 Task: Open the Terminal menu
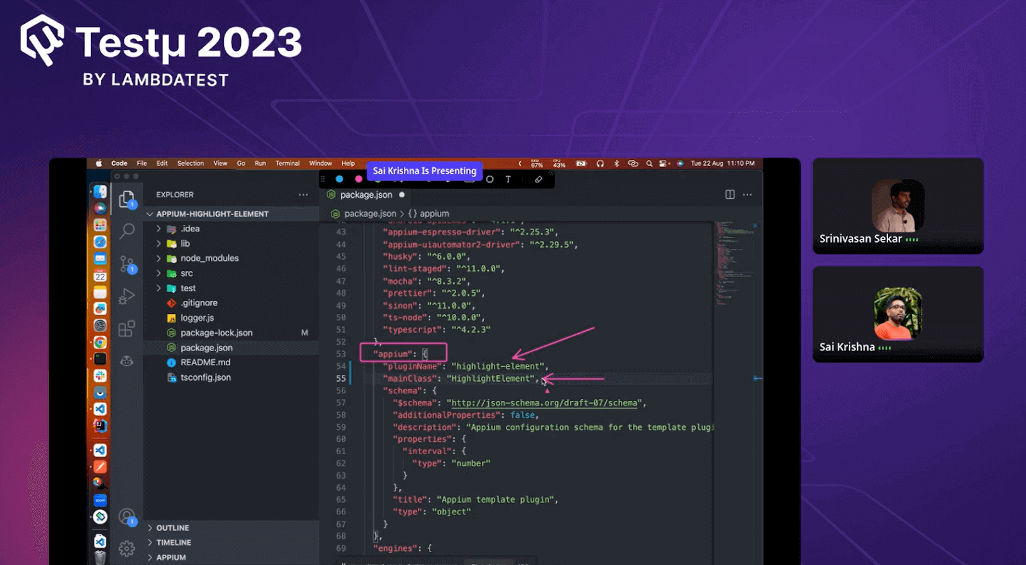click(287, 163)
